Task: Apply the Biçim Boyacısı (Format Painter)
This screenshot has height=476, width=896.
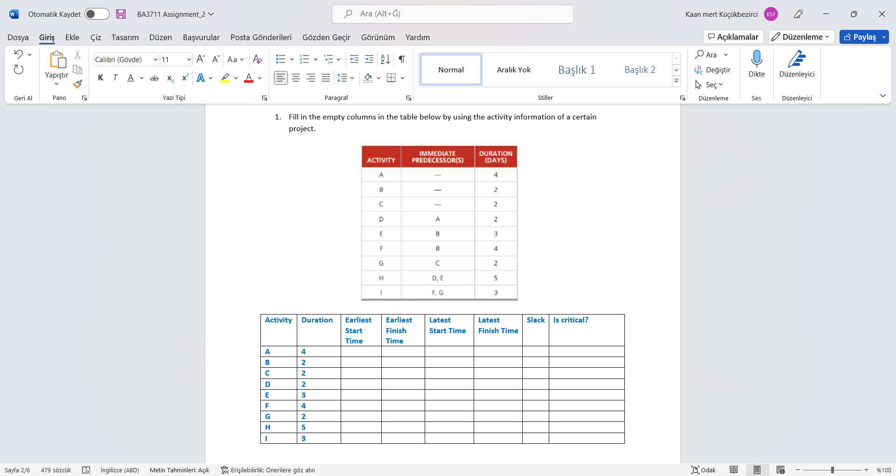Action: point(77,84)
